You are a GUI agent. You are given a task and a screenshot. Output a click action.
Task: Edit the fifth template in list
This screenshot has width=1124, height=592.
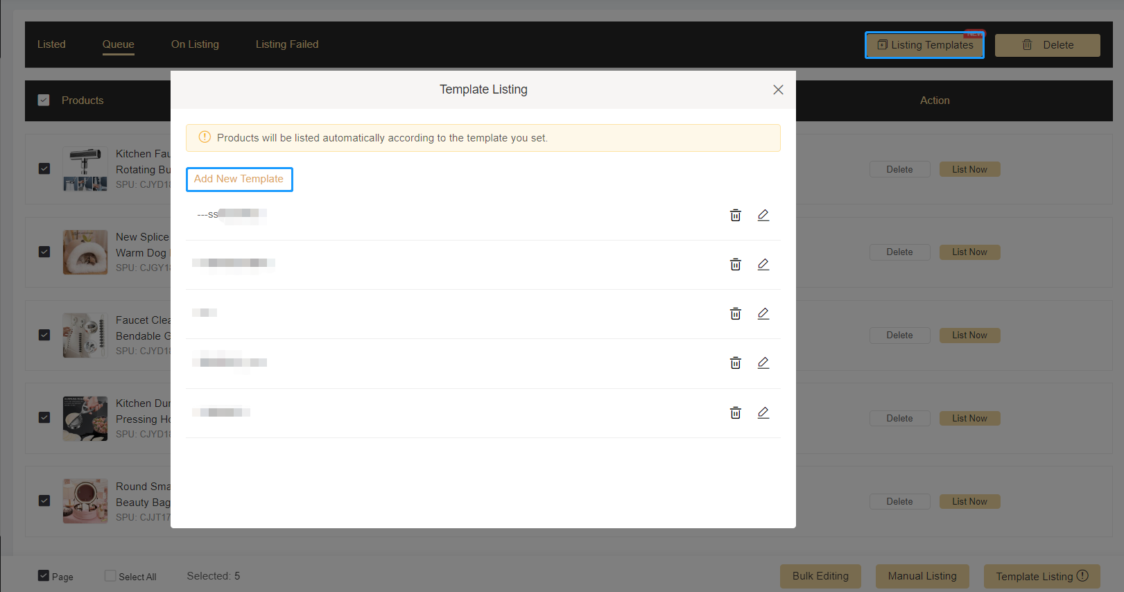click(763, 413)
